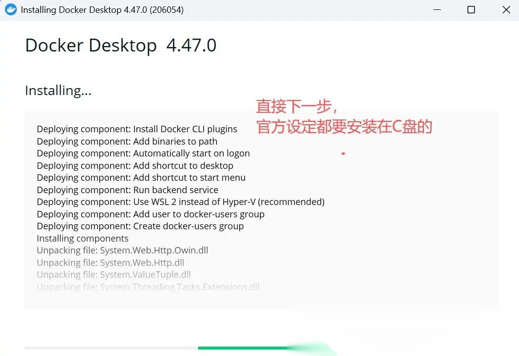Click the 'Unpacking file: System.Web.Http.dll' line
Screen dimensions: 519x356
point(110,263)
